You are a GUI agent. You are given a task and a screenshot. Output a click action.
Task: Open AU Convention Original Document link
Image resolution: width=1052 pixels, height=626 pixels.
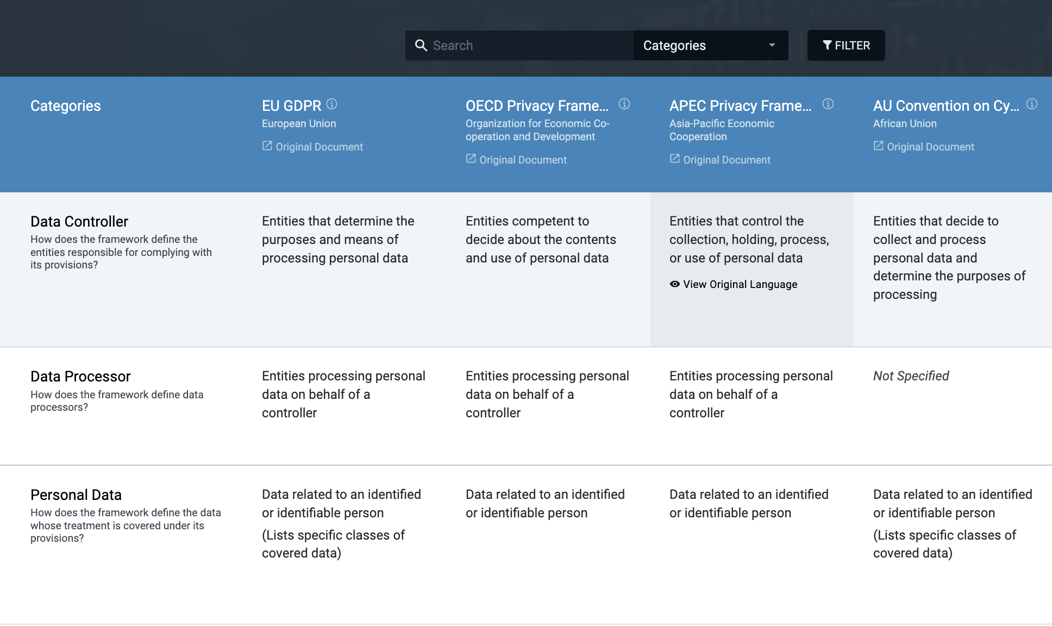[x=930, y=147]
